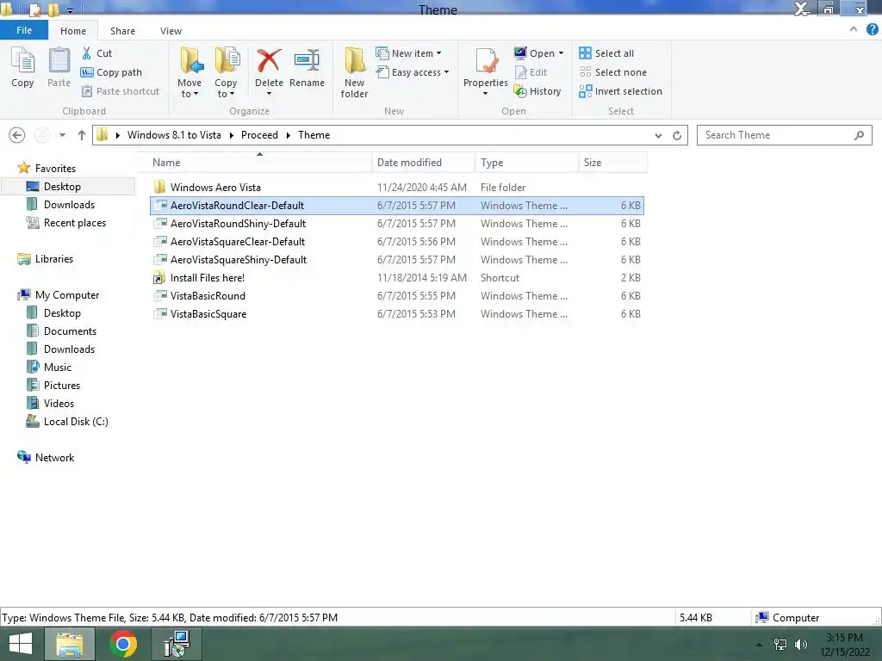Rename the selected theme file
The image size is (882, 661).
coord(307,67)
